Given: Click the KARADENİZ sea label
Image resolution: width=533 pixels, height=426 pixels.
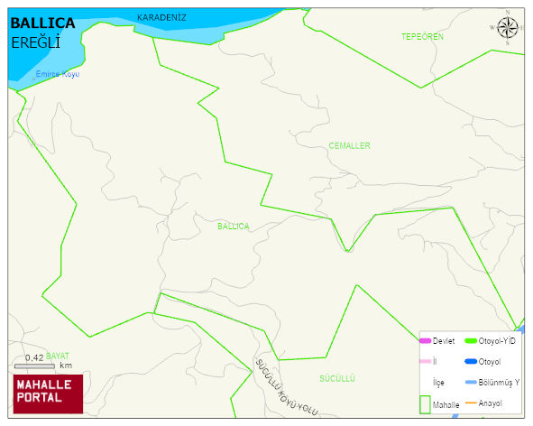Looking at the screenshot, I should (161, 18).
